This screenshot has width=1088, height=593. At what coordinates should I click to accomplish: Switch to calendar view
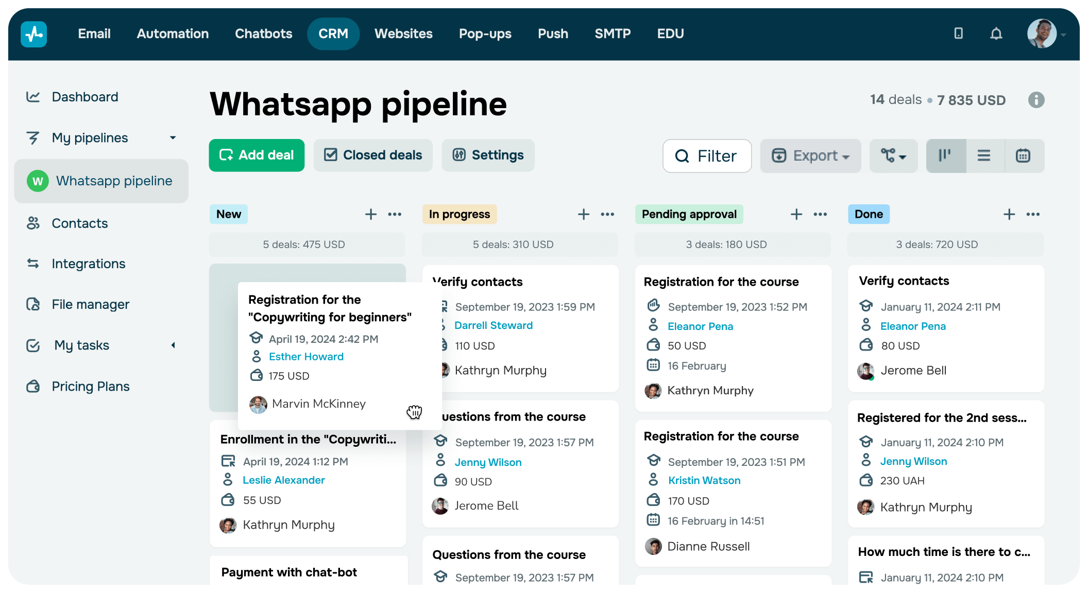pyautogui.click(x=1023, y=155)
